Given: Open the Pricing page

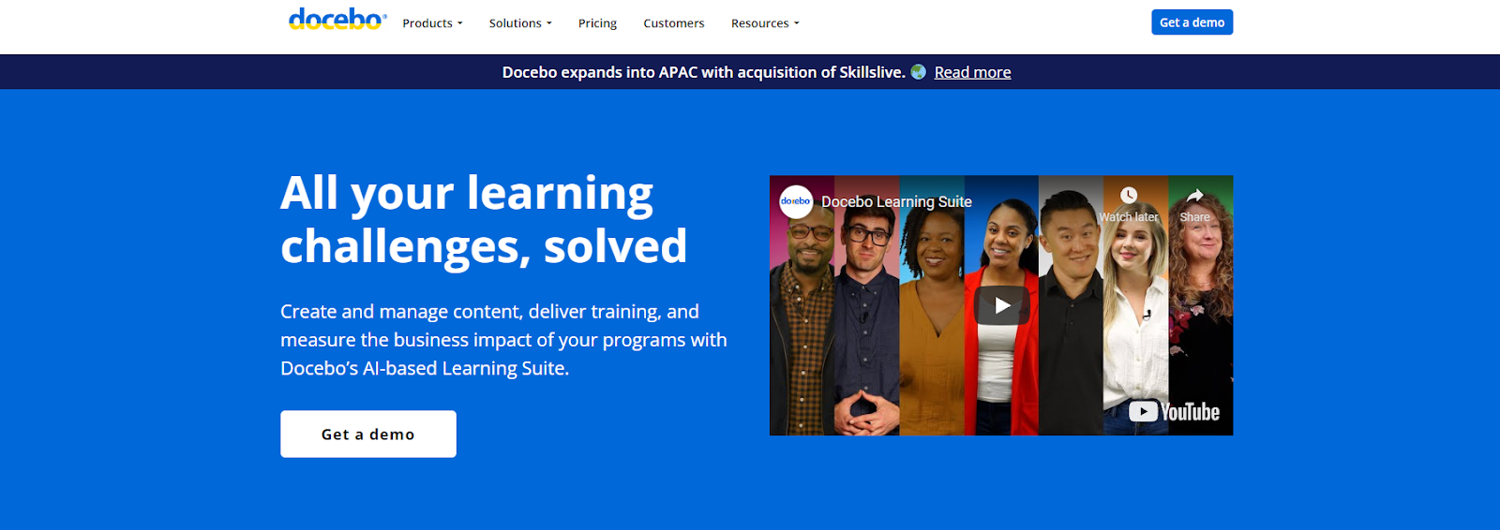Looking at the screenshot, I should (597, 23).
